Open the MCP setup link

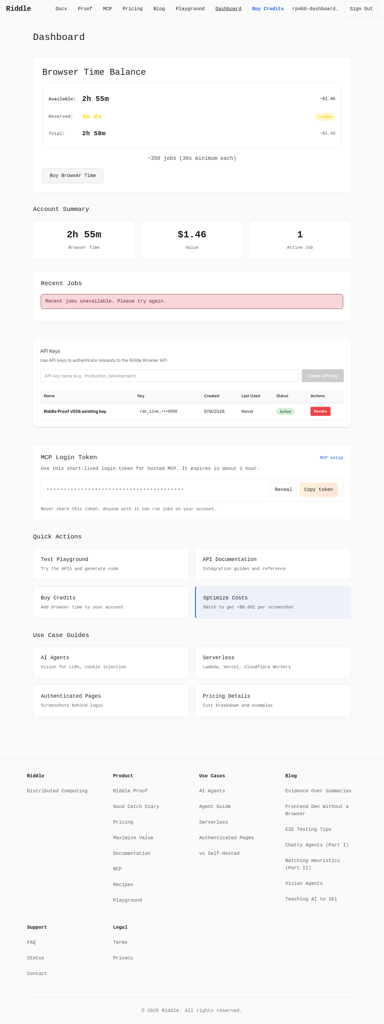pos(331,458)
